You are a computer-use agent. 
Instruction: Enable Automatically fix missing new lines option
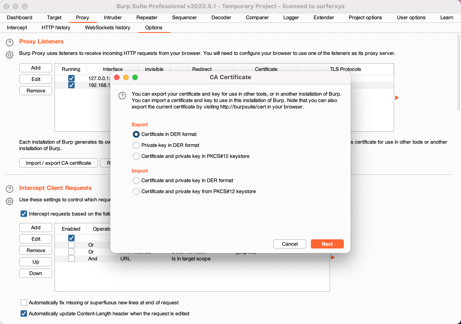tap(24, 302)
